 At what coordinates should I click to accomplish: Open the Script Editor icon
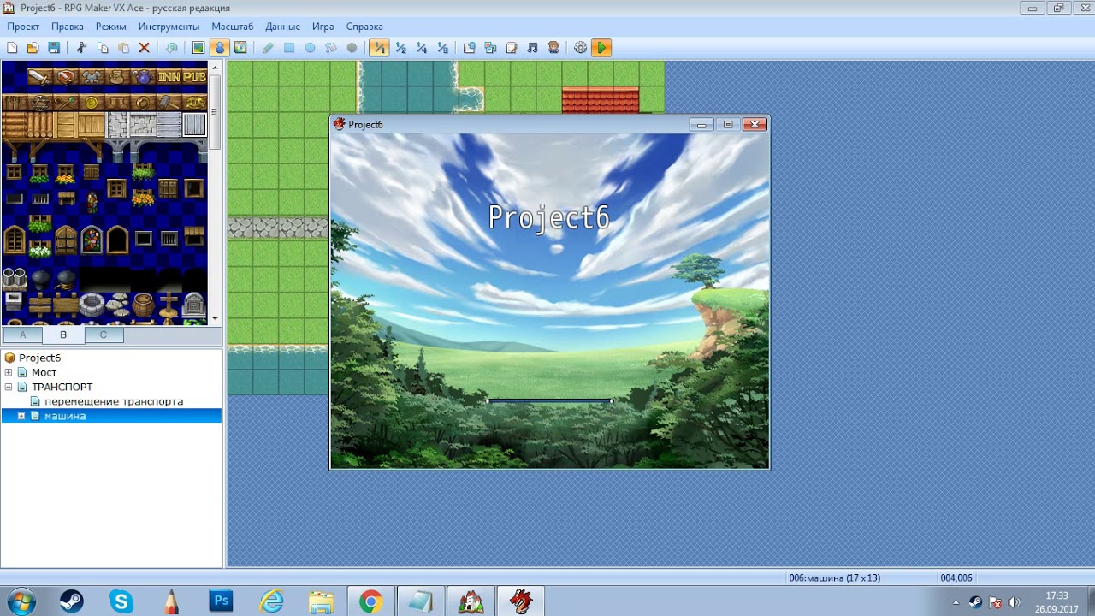point(512,48)
